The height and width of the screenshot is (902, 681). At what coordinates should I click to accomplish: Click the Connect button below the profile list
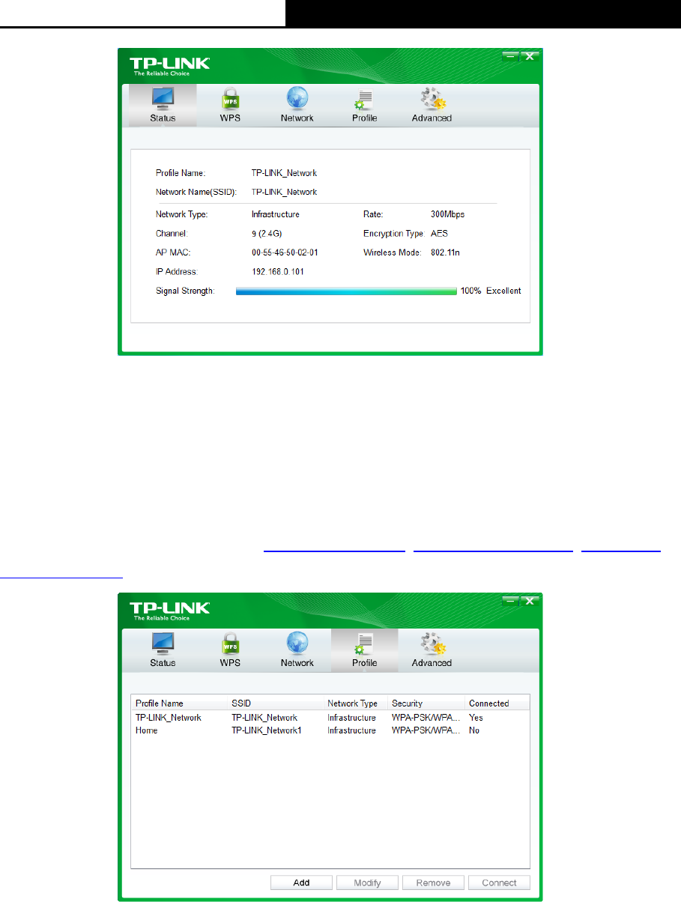pyautogui.click(x=499, y=883)
